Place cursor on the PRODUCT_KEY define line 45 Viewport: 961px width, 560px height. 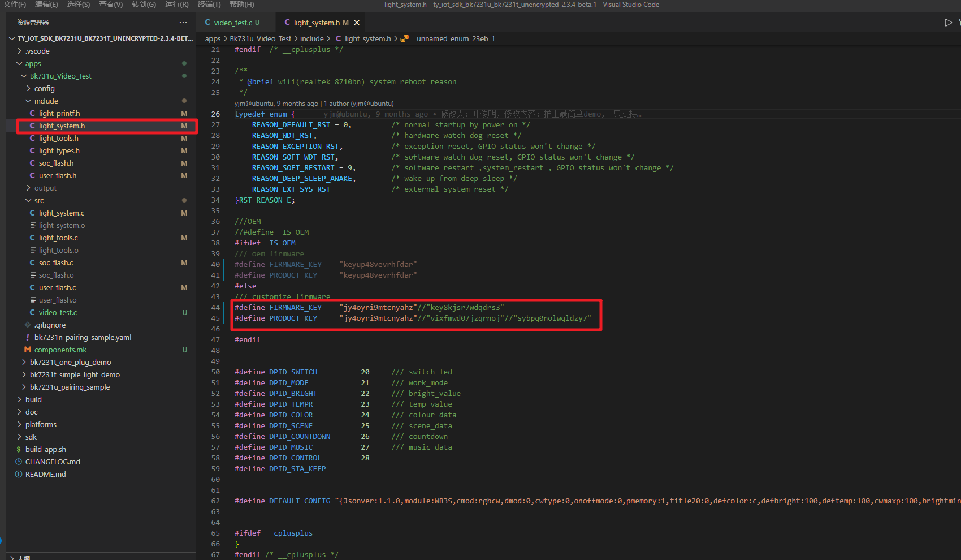coord(413,318)
